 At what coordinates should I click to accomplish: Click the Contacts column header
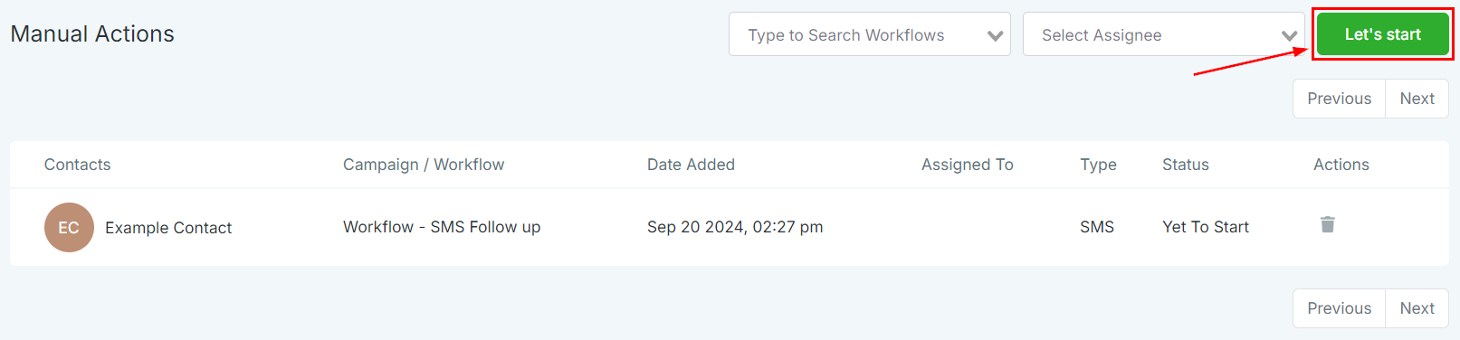click(x=77, y=165)
